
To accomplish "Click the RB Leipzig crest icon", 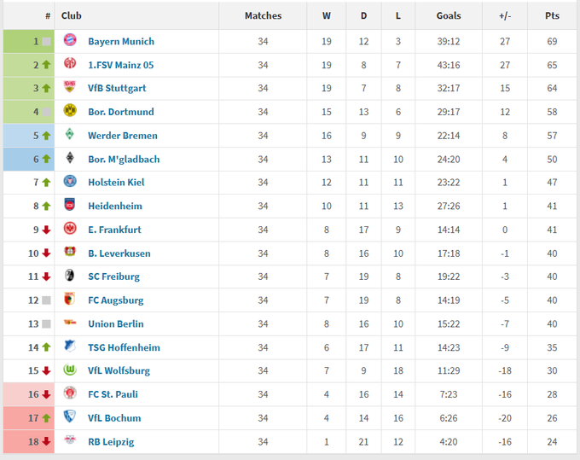I will pos(70,441).
